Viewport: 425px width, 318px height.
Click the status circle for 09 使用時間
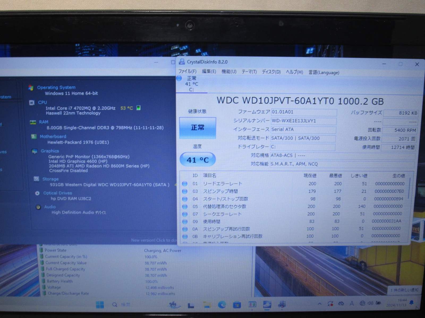[x=185, y=222]
